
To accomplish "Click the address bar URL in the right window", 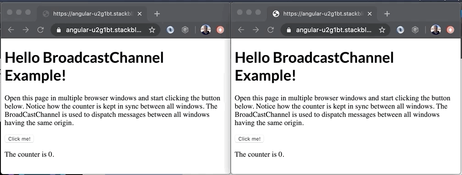I will tap(334, 30).
